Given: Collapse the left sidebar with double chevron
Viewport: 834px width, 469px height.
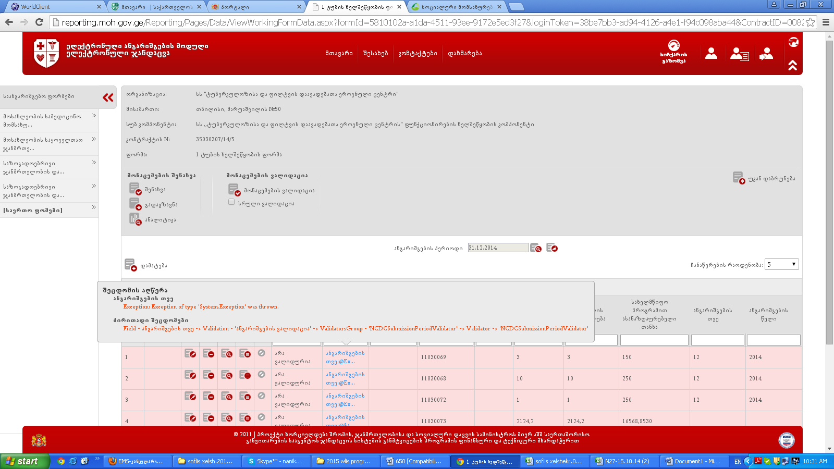Looking at the screenshot, I should tap(108, 97).
